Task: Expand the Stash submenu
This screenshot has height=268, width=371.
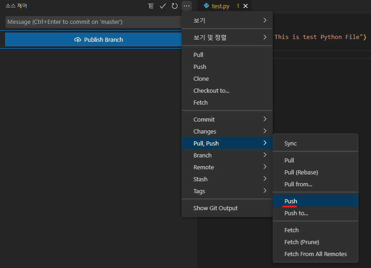Action: [227, 179]
